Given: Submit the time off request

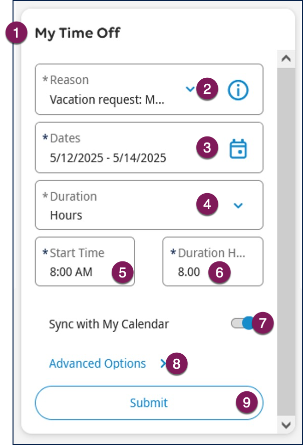Looking at the screenshot, I should (x=149, y=403).
